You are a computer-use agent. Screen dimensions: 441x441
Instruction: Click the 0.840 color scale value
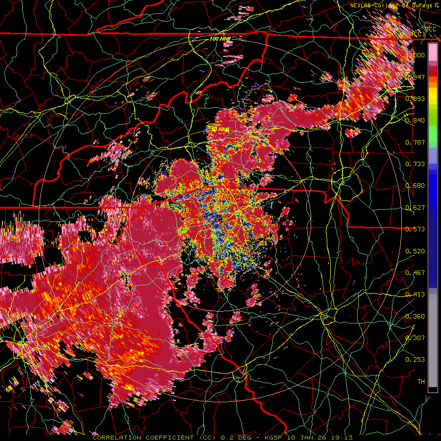(x=415, y=121)
